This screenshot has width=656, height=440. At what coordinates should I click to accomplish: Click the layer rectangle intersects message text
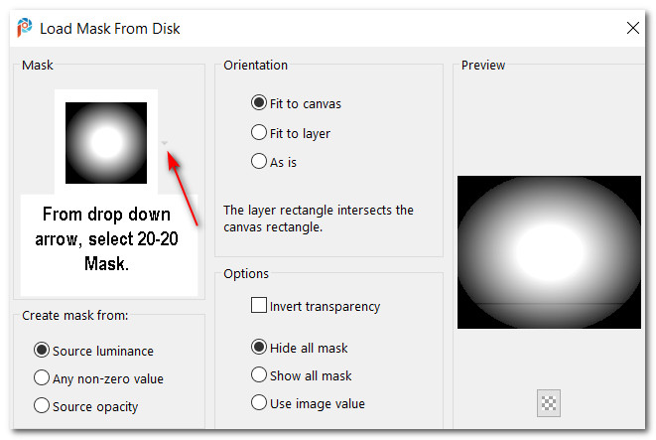[x=319, y=219]
